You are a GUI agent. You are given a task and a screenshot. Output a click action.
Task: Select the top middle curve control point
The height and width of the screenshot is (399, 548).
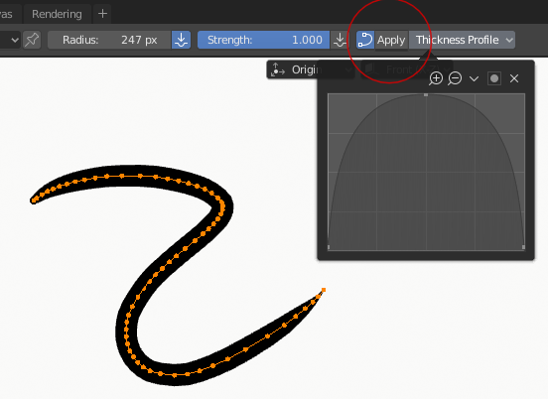pos(426,94)
